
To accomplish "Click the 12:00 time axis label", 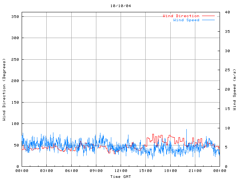I will pyautogui.click(x=121, y=171).
